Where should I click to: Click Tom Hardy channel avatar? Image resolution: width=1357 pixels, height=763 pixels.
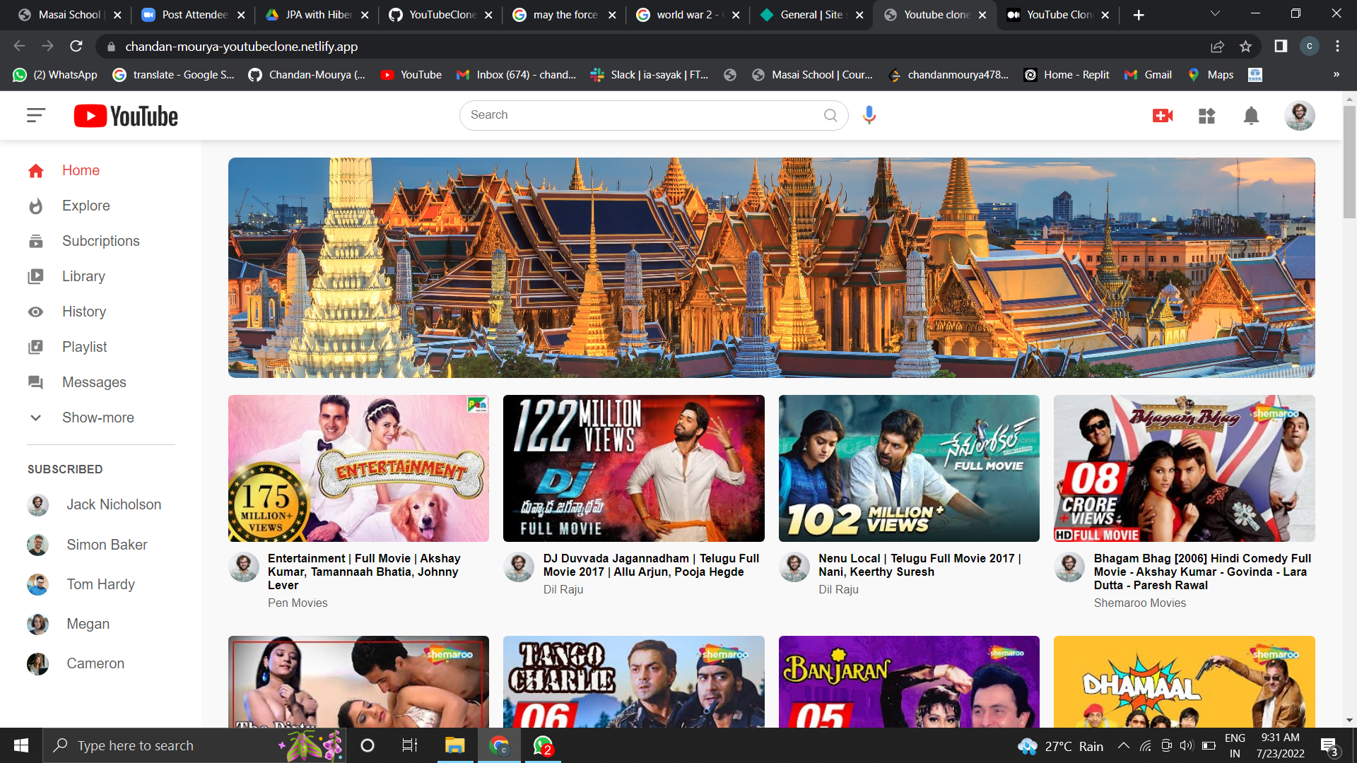[x=38, y=584]
